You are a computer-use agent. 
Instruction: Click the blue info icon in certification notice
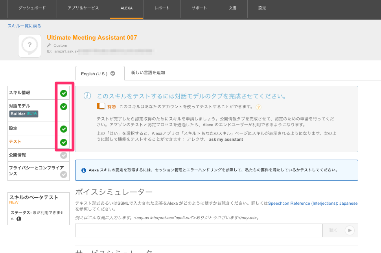[x=84, y=170]
